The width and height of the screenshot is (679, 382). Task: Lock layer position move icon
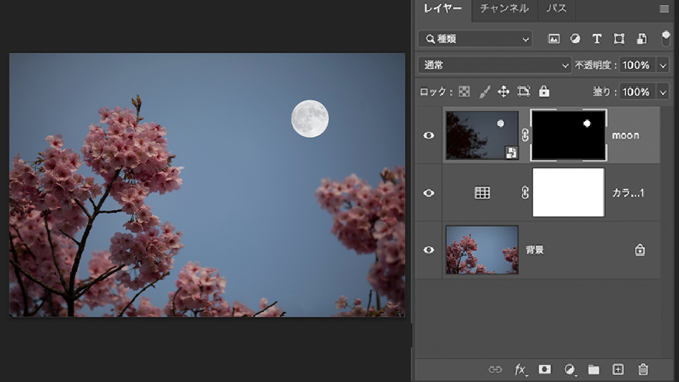point(503,91)
